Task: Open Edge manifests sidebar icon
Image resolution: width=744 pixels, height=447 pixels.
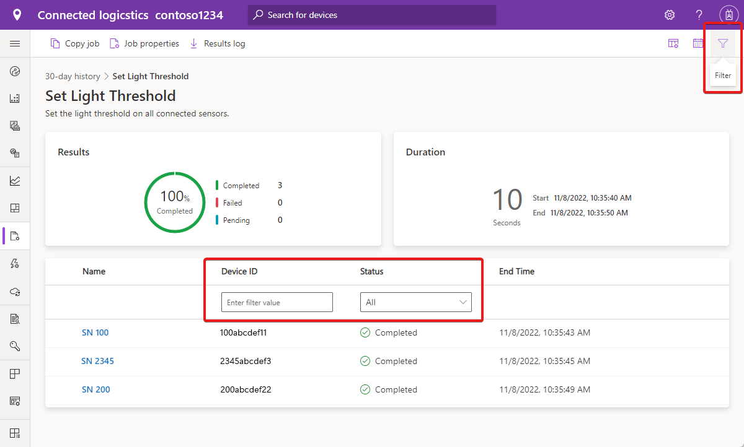Action: pos(15,152)
